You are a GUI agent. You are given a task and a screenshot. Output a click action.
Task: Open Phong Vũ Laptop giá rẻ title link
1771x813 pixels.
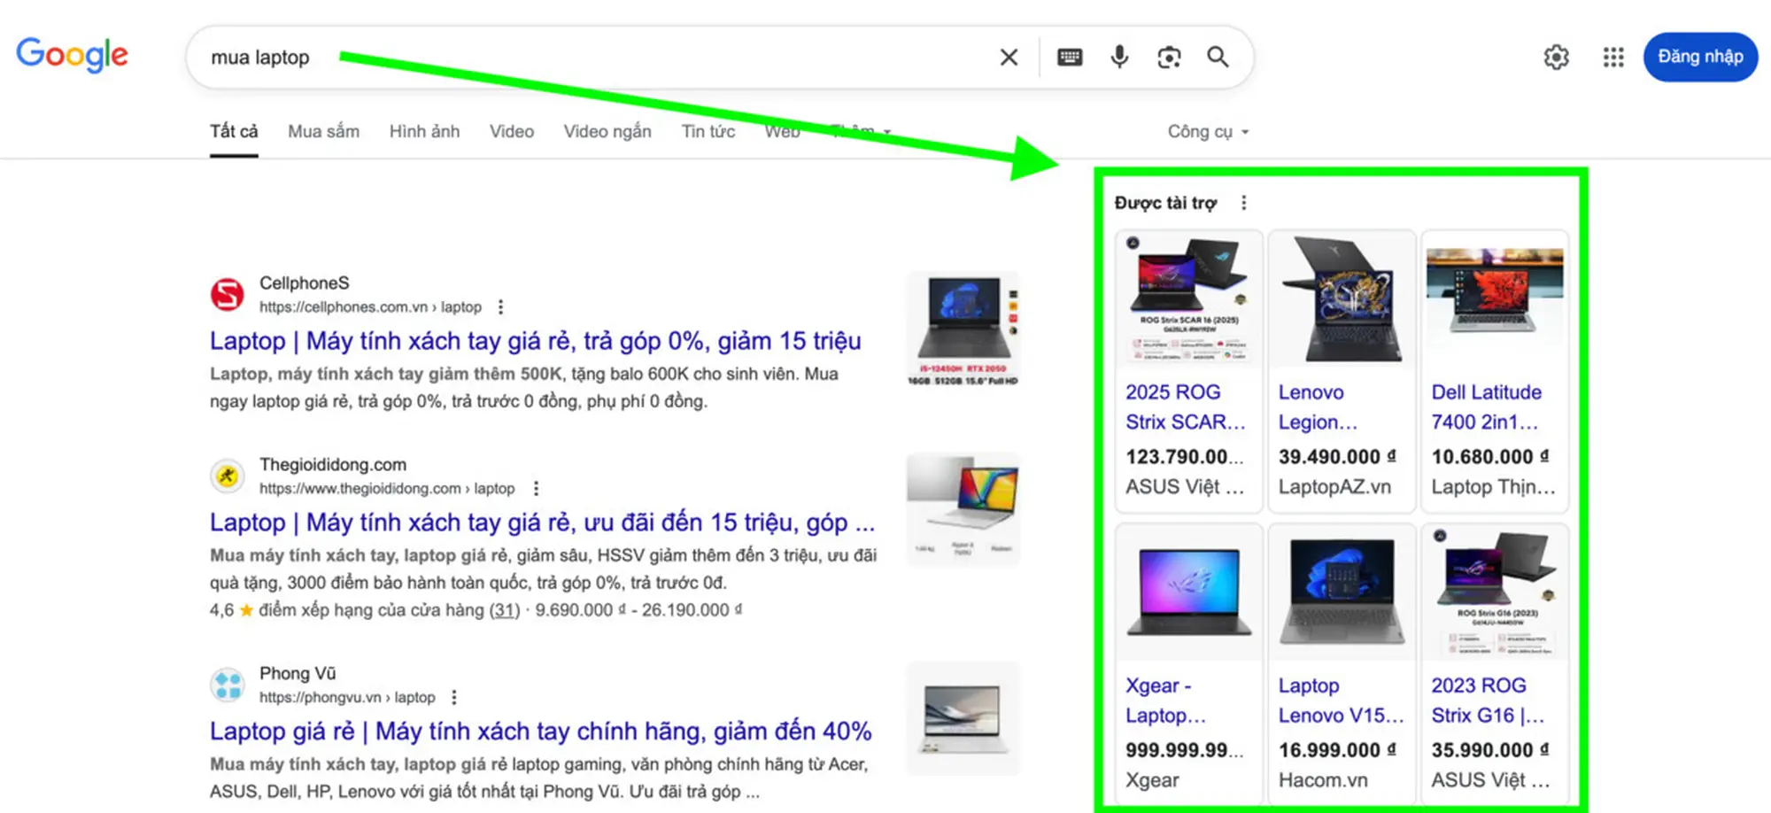point(540,732)
